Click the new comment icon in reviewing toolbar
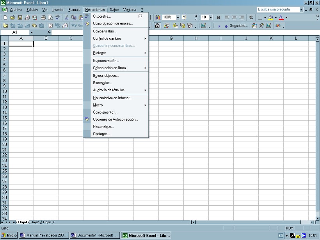This screenshot has width=320, height=240. point(5,26)
